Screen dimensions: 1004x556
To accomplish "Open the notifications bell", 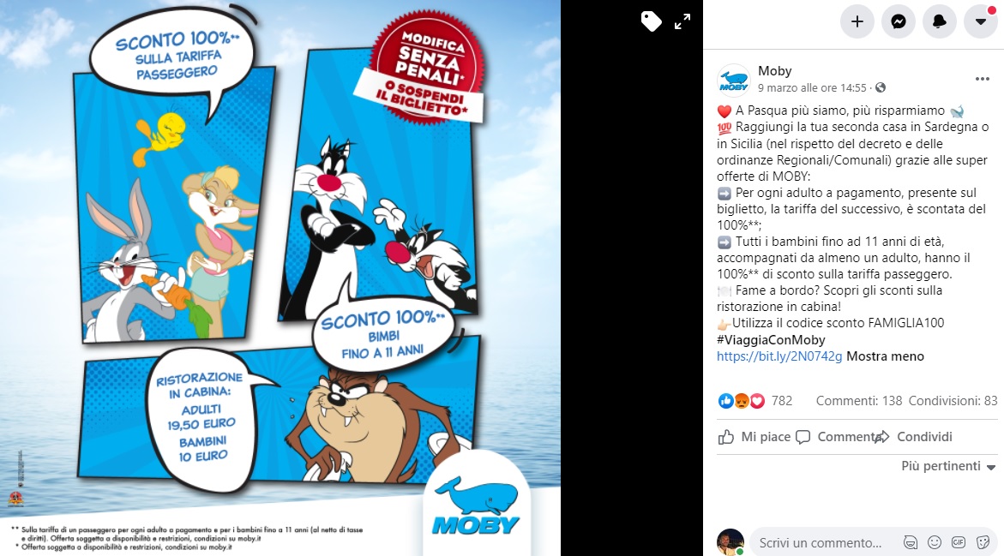I will (940, 21).
